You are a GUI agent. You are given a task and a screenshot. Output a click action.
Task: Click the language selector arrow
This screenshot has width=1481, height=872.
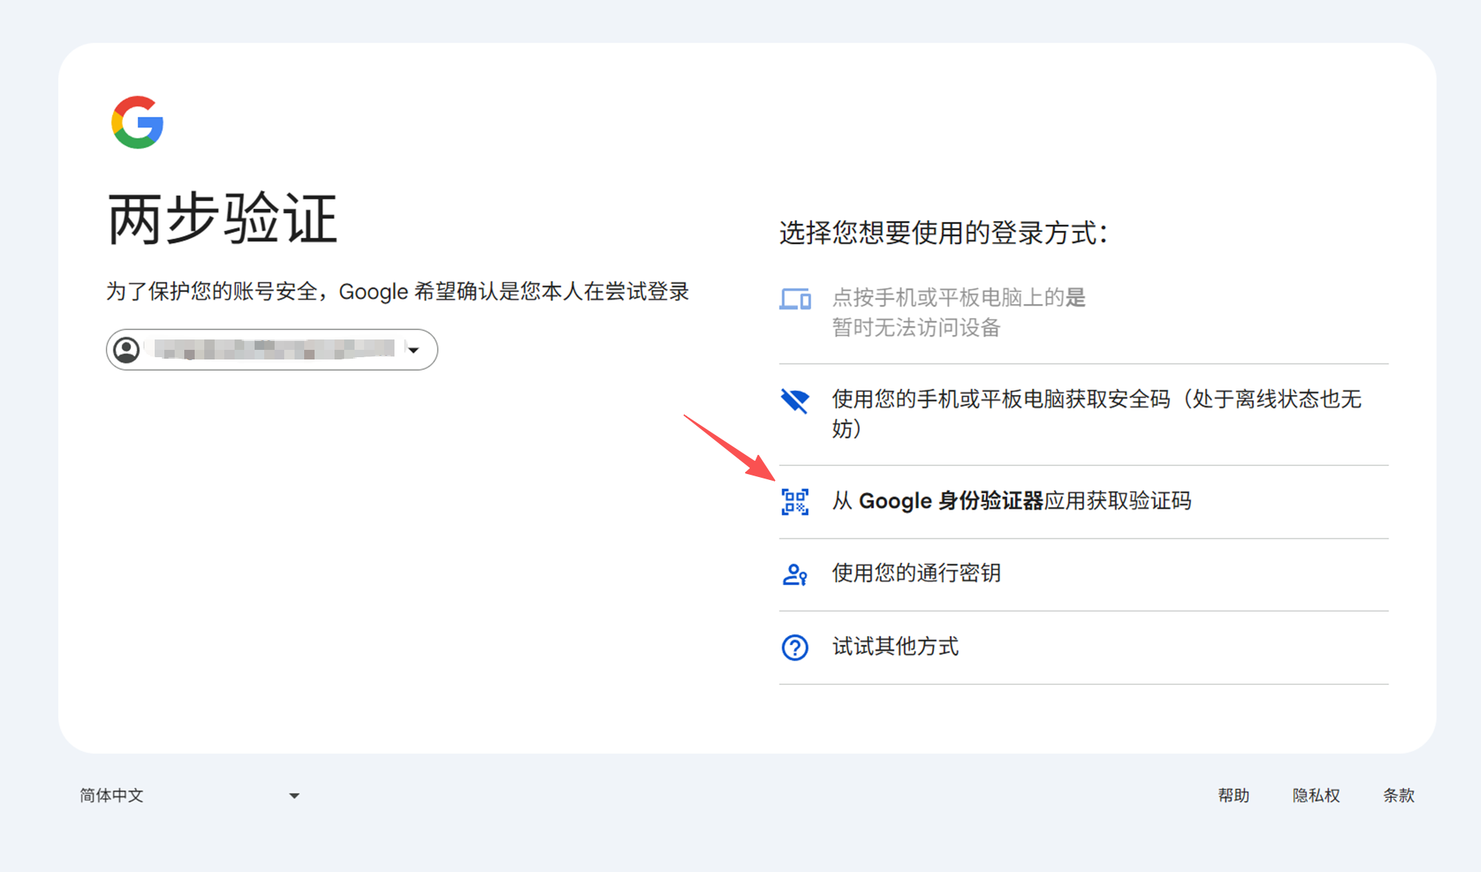pyautogui.click(x=294, y=795)
